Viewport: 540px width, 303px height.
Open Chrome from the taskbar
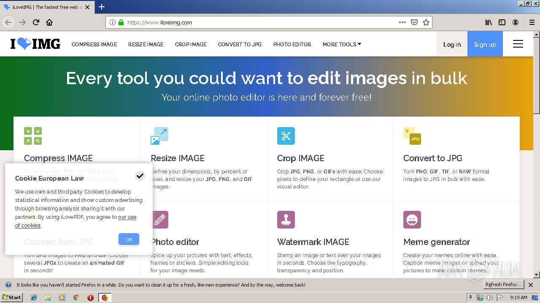(76, 297)
